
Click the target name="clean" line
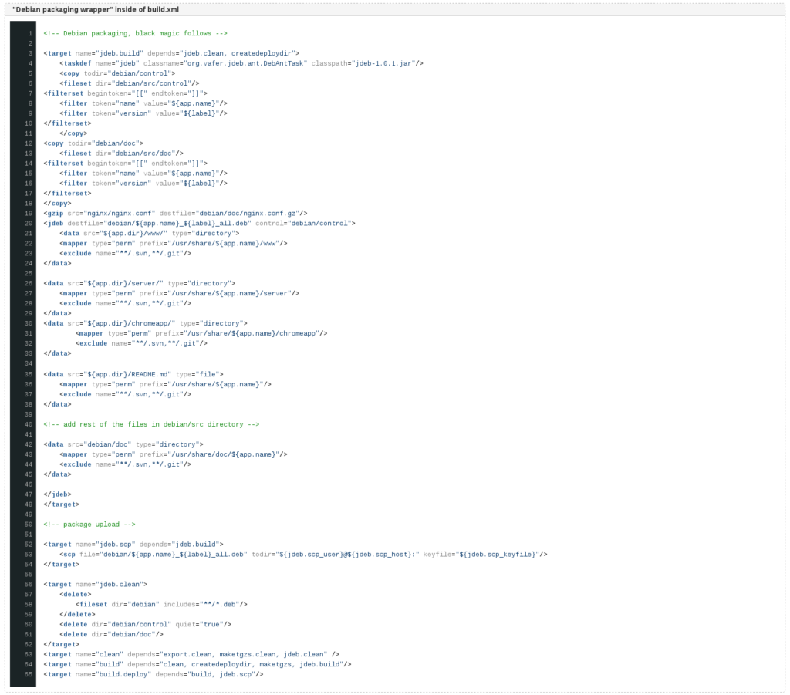click(191, 655)
